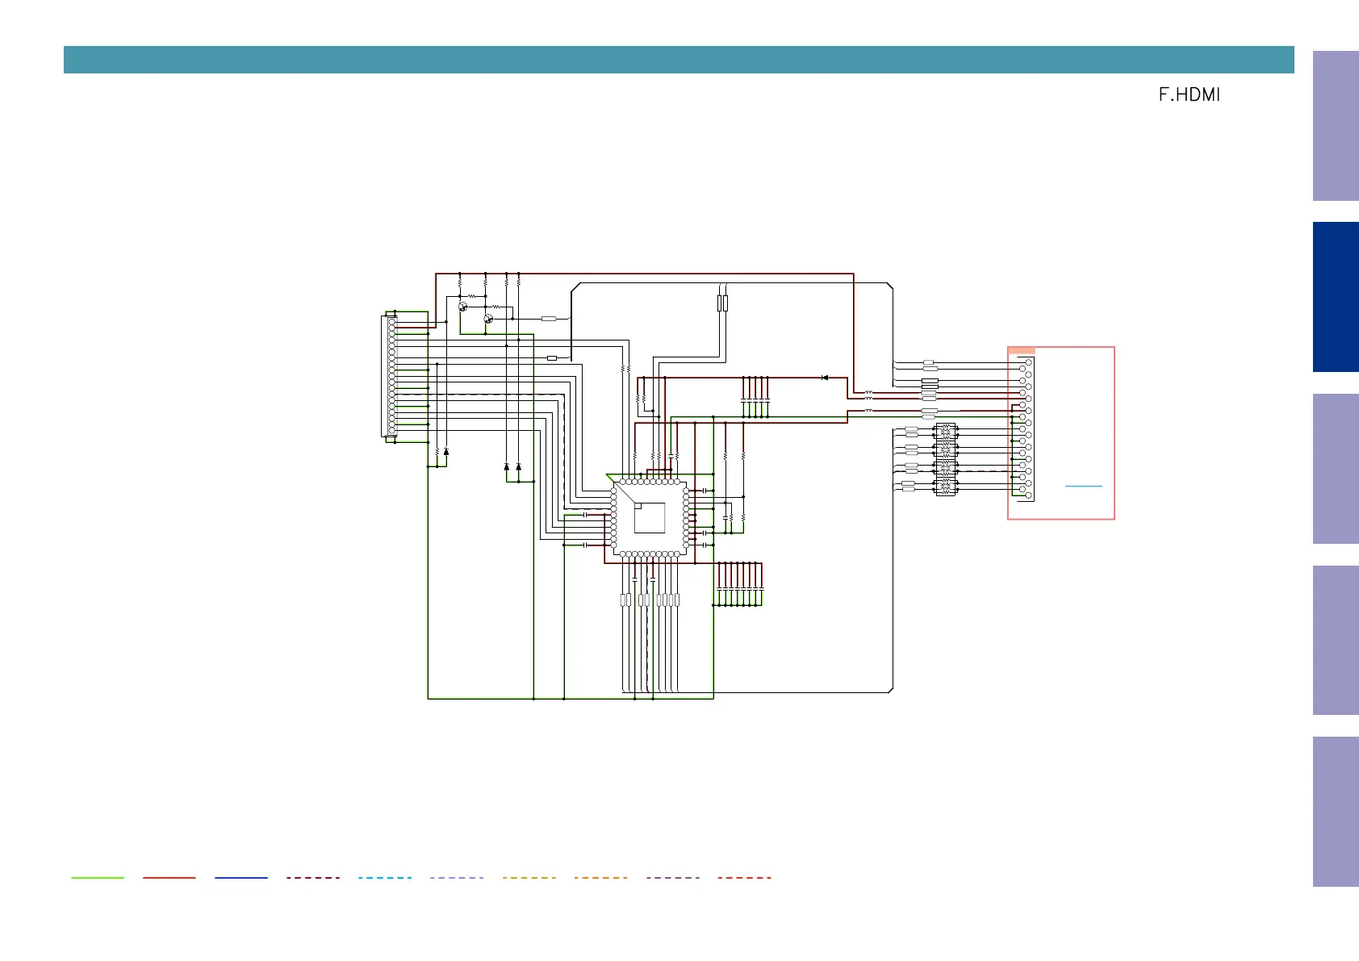Click the solid red line legend entry
The image size is (1359, 961).
point(169,877)
